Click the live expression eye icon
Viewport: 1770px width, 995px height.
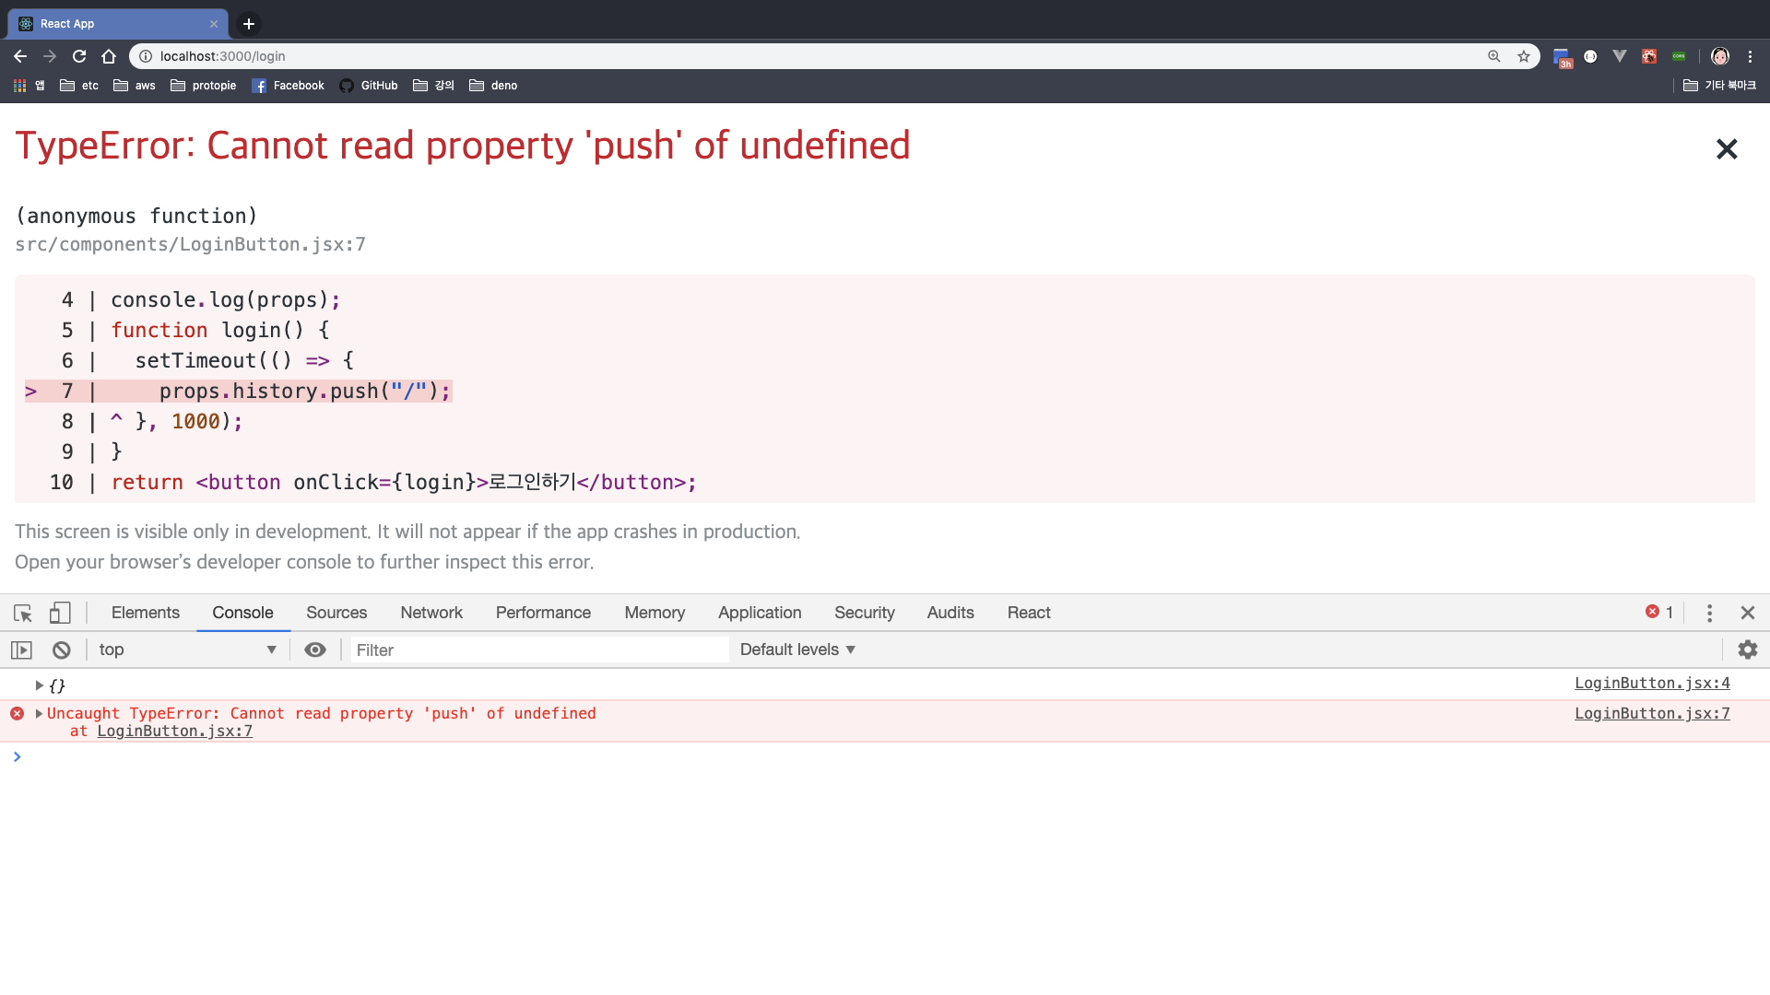[x=315, y=650]
